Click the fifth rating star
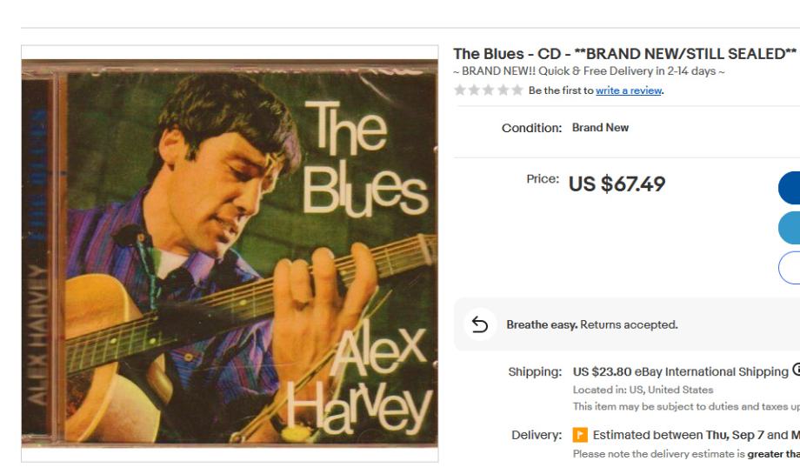The height and width of the screenshot is (474, 800). point(517,90)
